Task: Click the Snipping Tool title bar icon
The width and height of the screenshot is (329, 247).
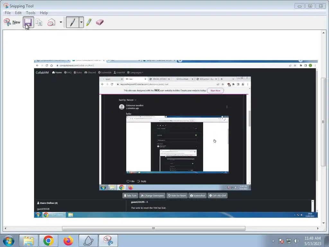Action: [x=6, y=6]
